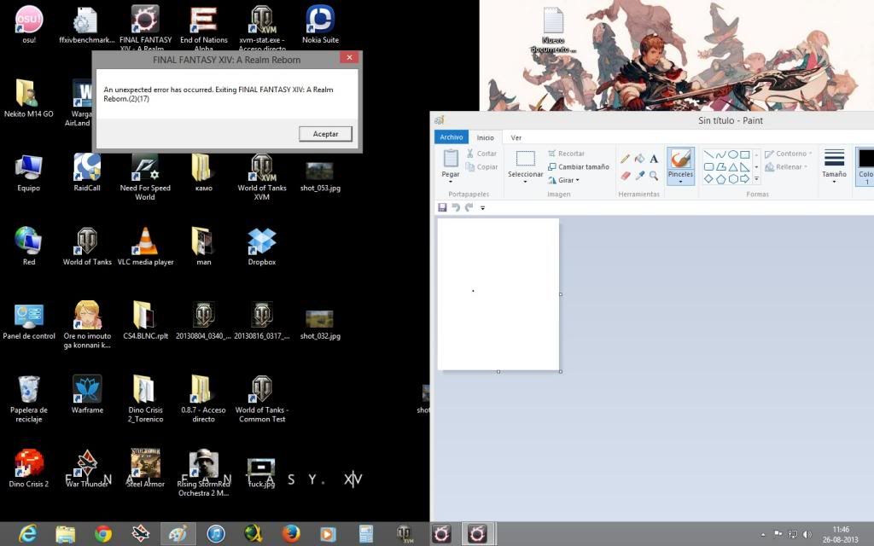The height and width of the screenshot is (546, 874).
Task: Click the white Paint canvas
Action: click(498, 293)
